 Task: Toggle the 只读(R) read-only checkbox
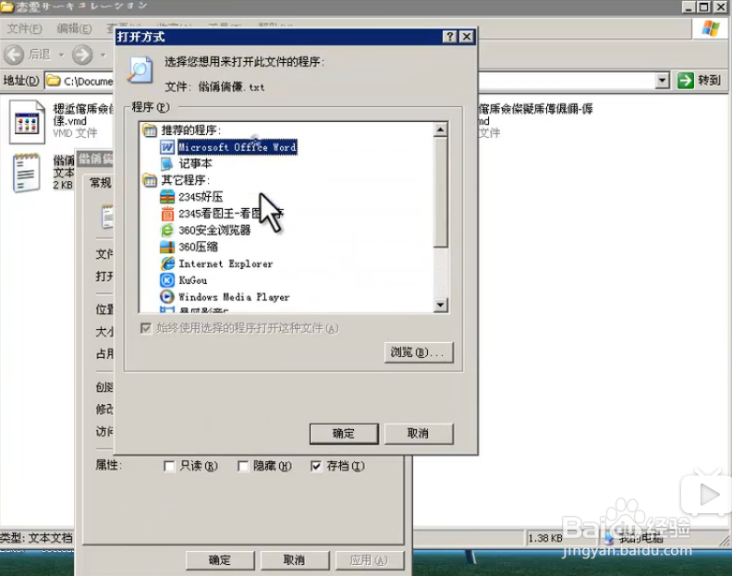169,466
